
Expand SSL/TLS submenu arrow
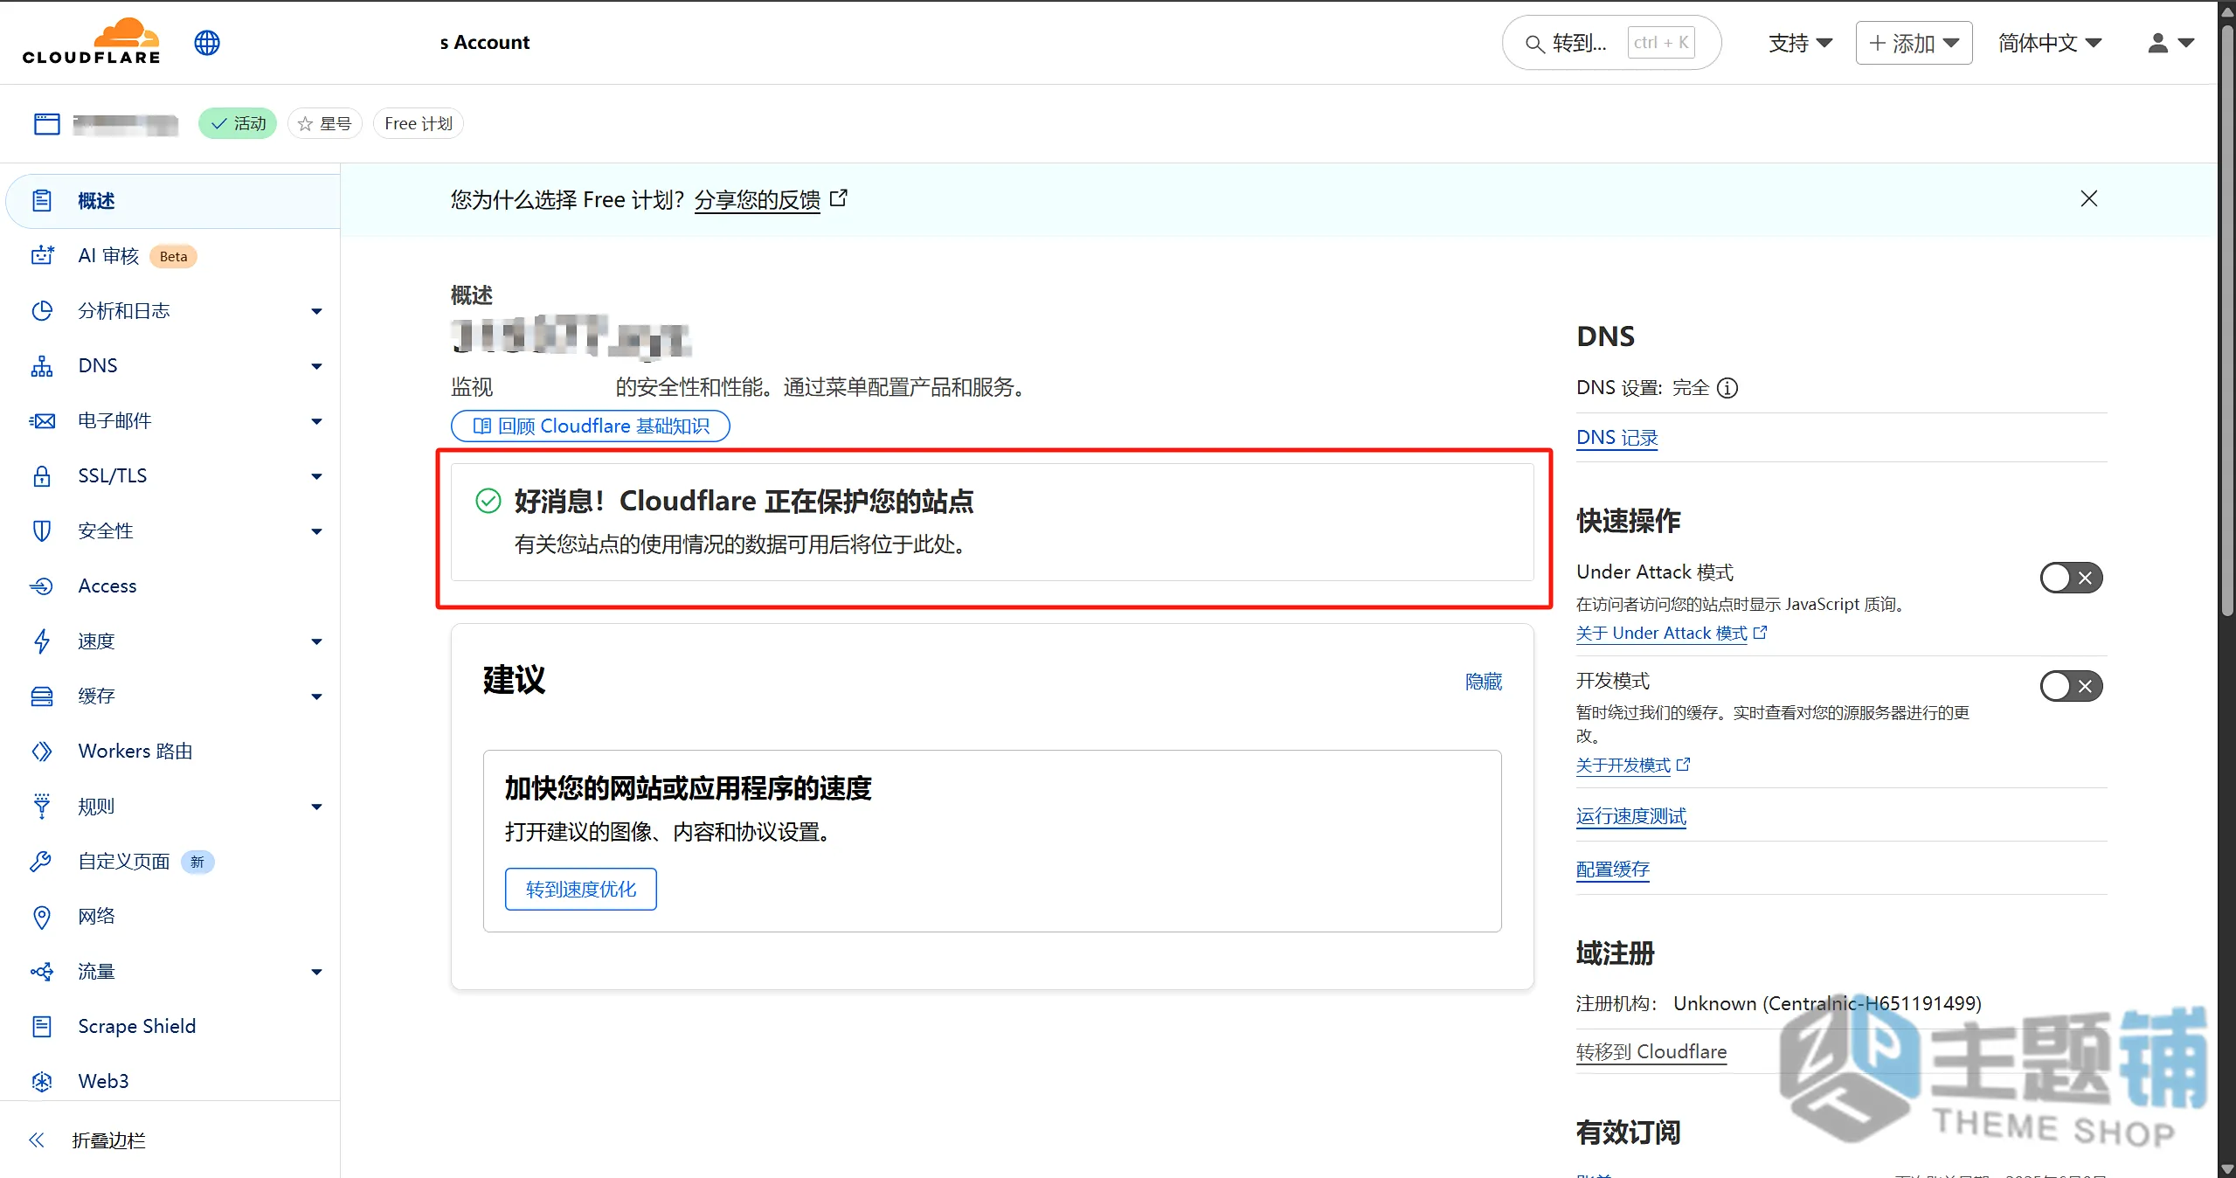click(x=316, y=476)
